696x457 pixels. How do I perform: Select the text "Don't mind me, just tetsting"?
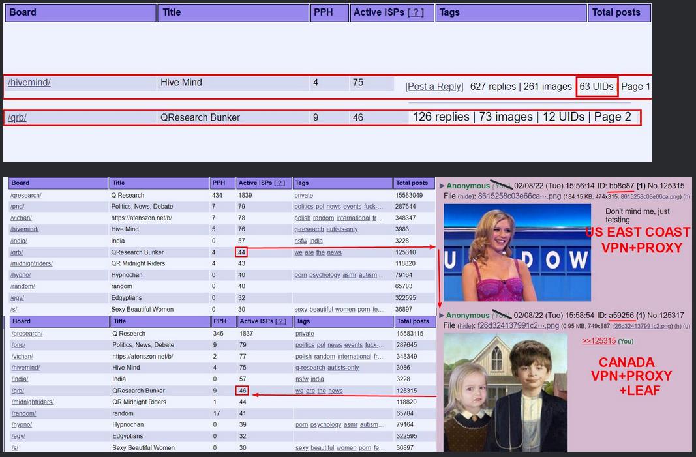tap(637, 216)
